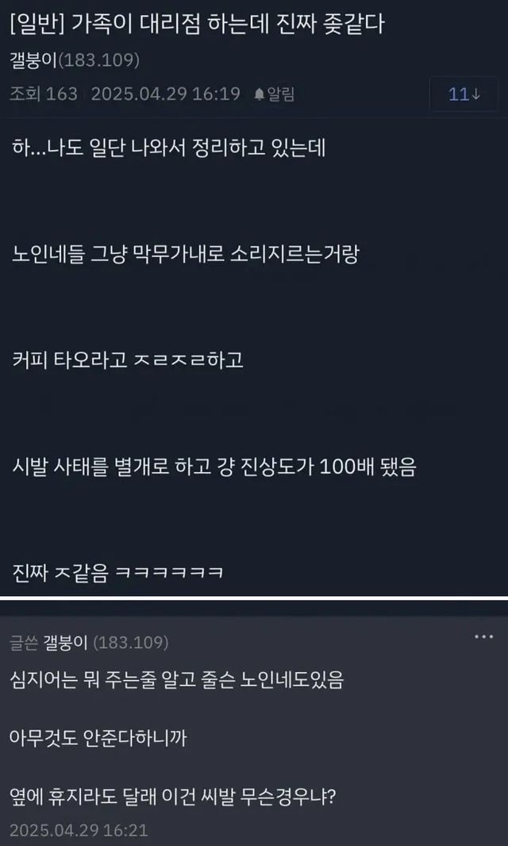This screenshot has height=846, width=508.
Task: Click the post date 2025.04.29 16:19
Action: pyautogui.click(x=165, y=94)
